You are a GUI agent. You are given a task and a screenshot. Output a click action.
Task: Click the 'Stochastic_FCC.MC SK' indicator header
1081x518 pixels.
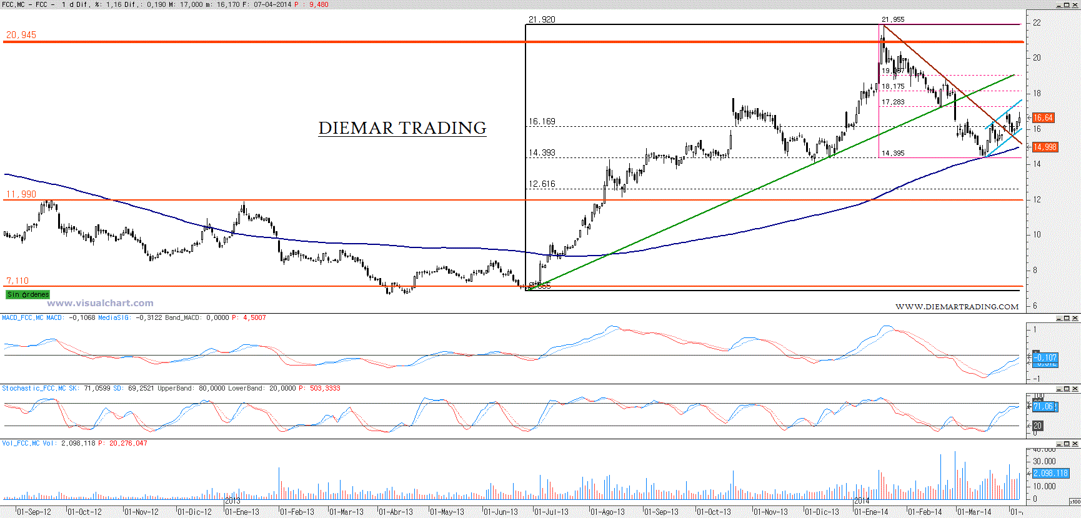point(40,388)
